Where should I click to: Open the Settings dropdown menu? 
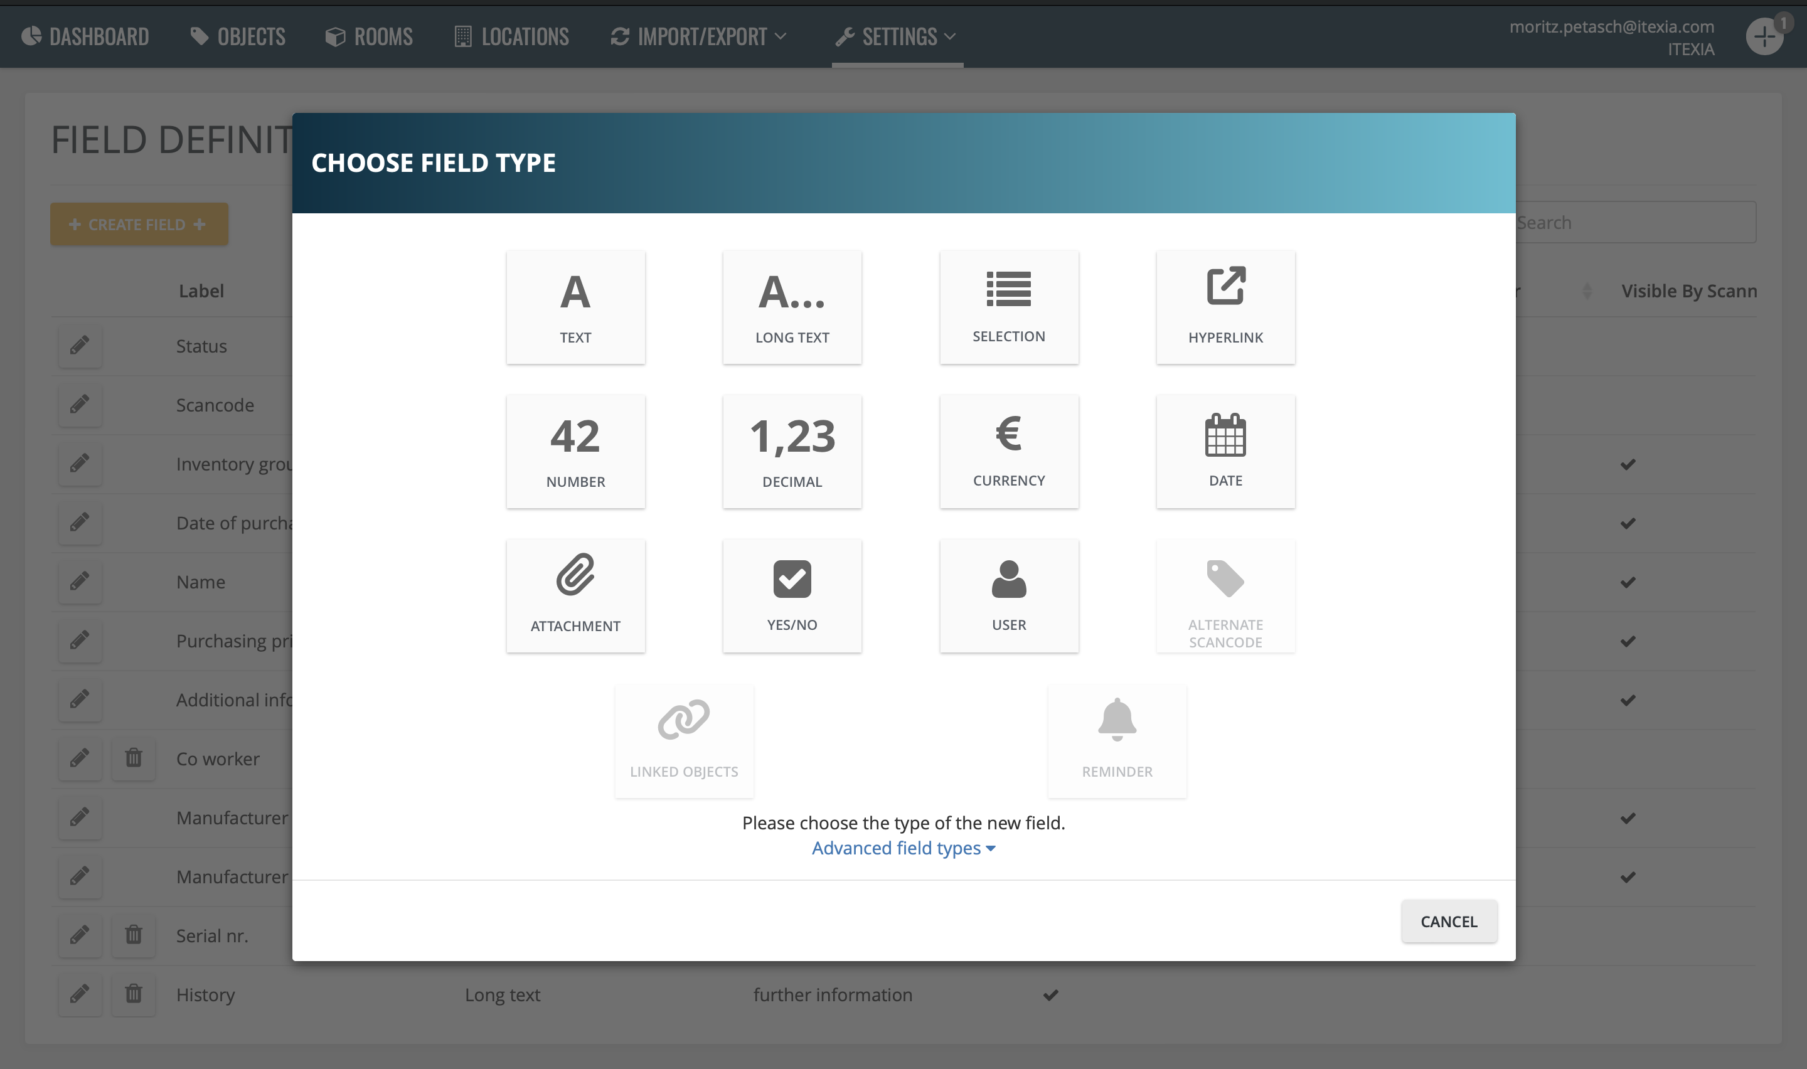click(897, 36)
